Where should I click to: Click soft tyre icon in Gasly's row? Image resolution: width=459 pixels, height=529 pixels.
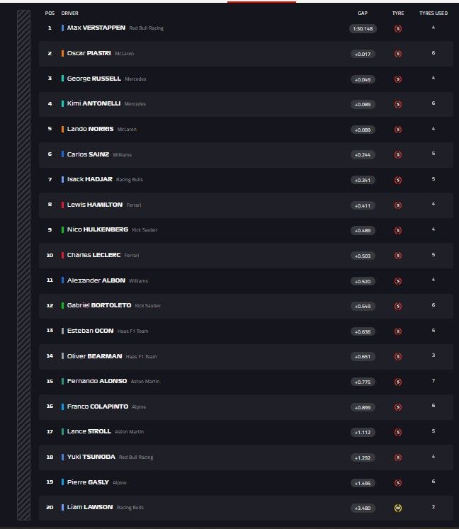(397, 482)
